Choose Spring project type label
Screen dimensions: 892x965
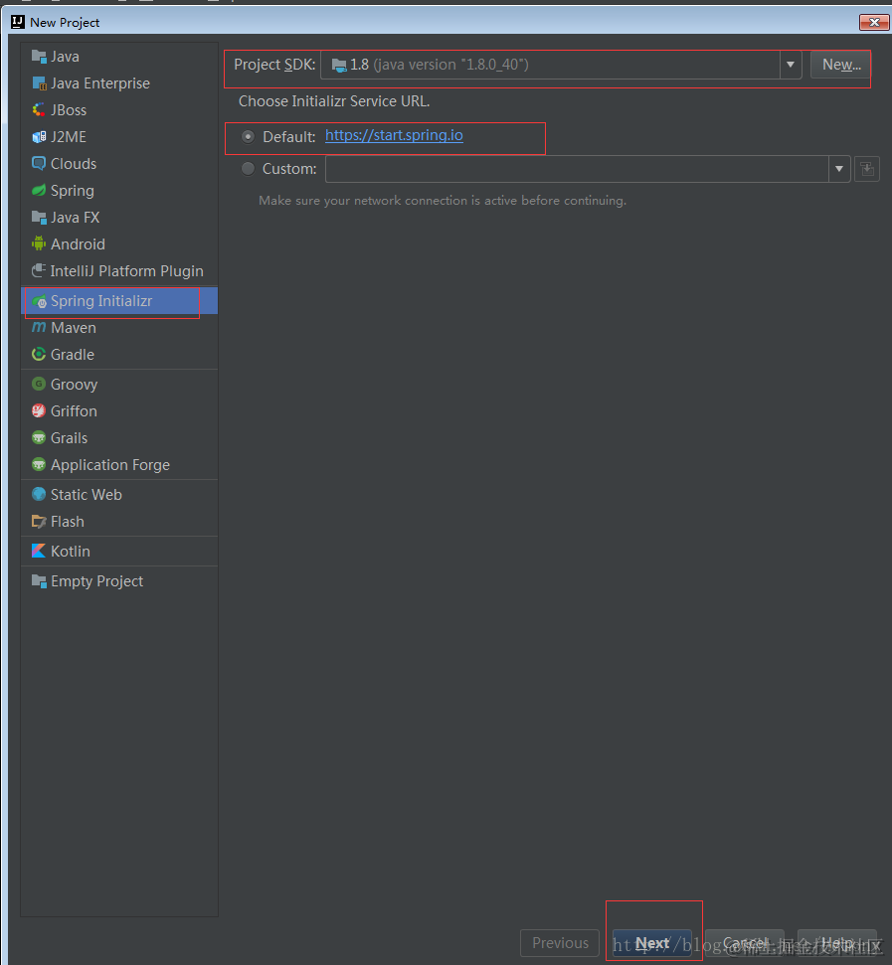(72, 191)
